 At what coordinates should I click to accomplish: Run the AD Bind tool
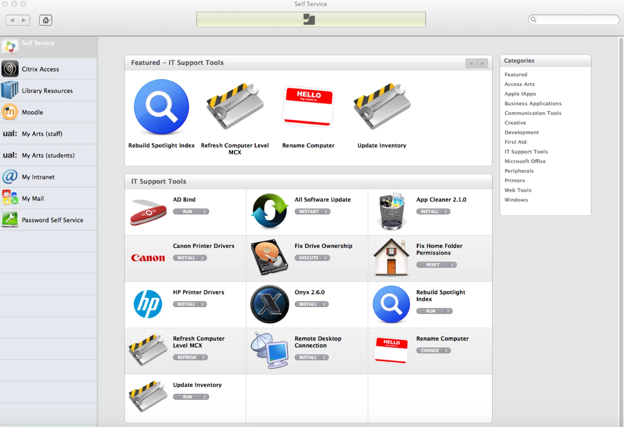point(187,212)
